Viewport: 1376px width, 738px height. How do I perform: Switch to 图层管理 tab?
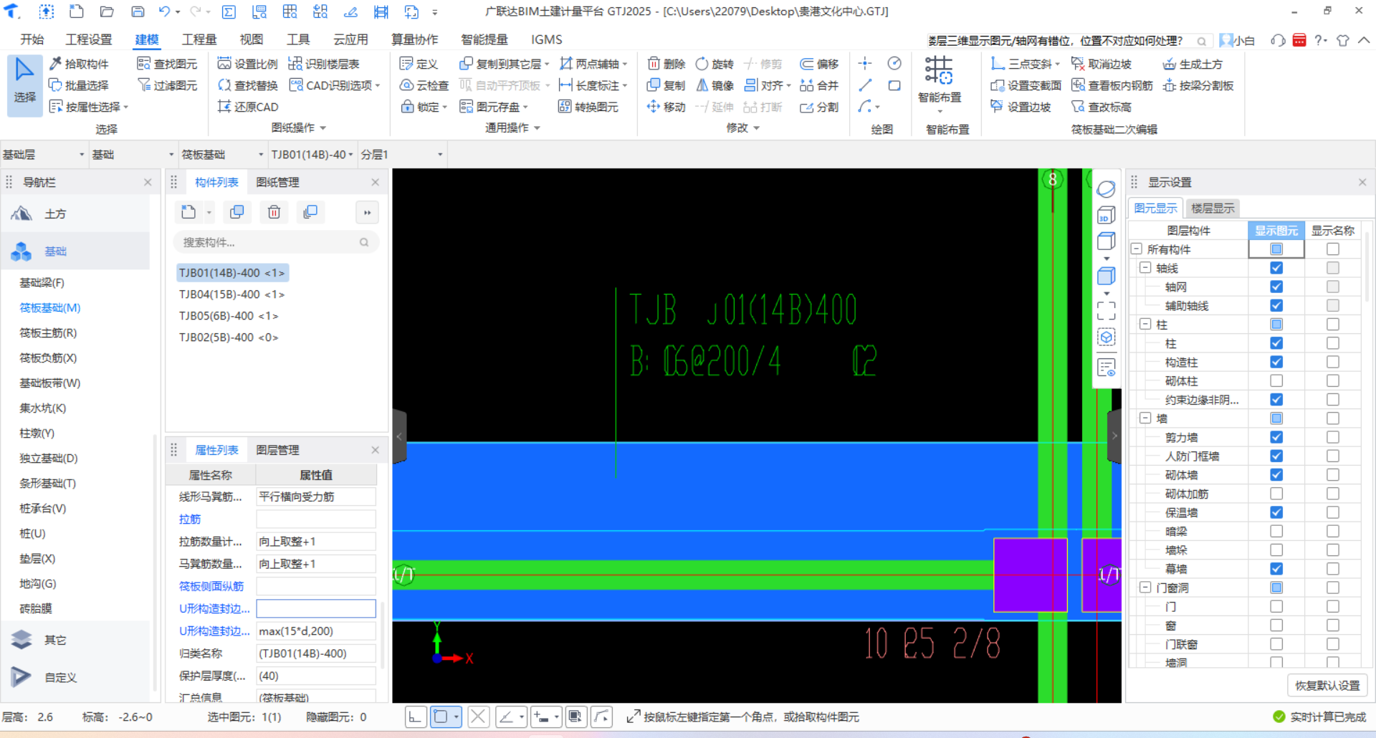click(278, 450)
